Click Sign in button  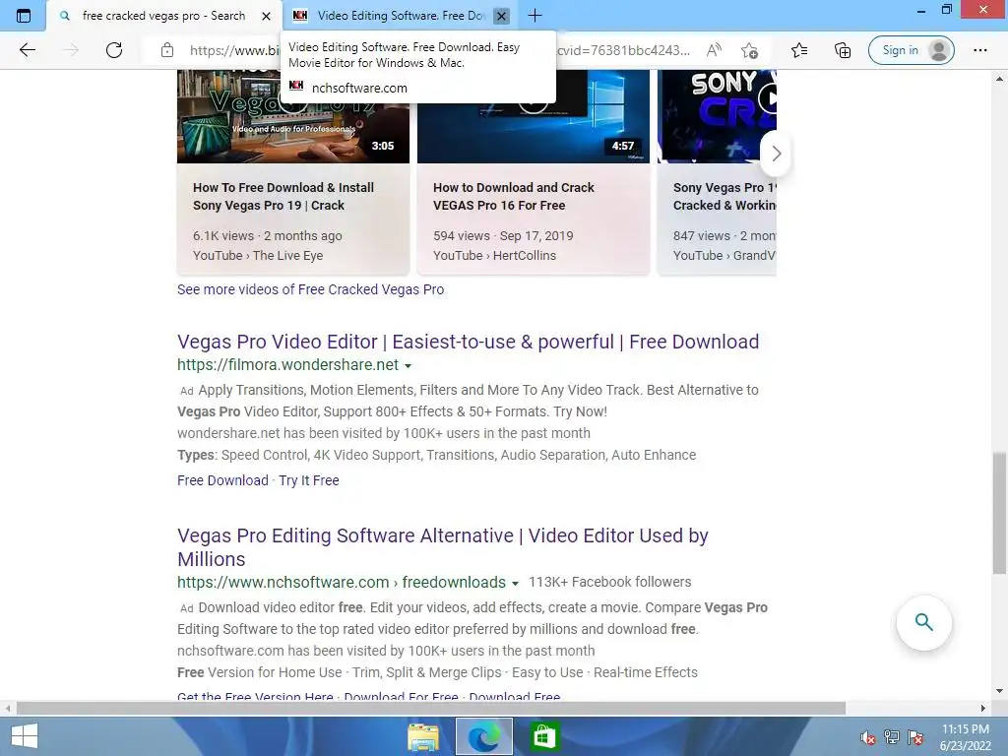point(911,50)
